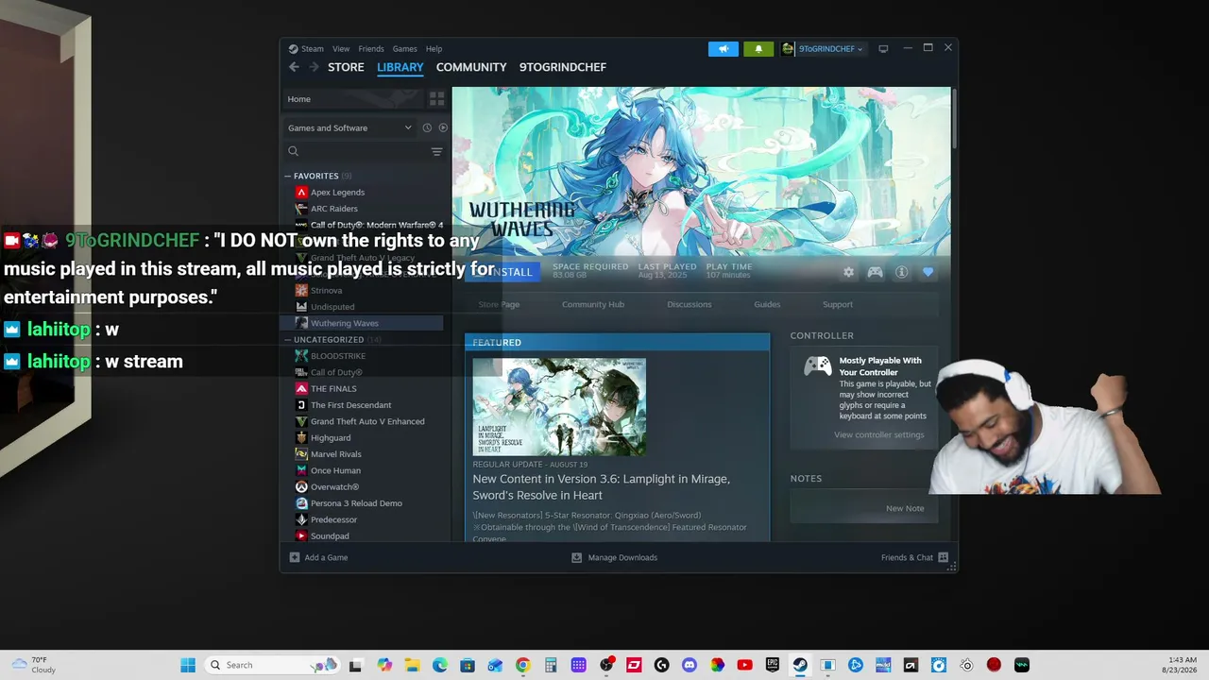Open the Guides link

point(767,304)
